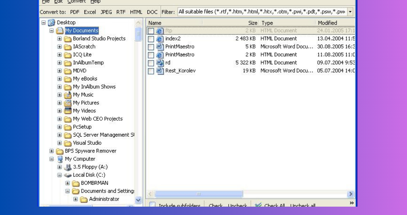The image size is (407, 215).
Task: Click the folder tree scrollbar thumb
Action: (138, 34)
